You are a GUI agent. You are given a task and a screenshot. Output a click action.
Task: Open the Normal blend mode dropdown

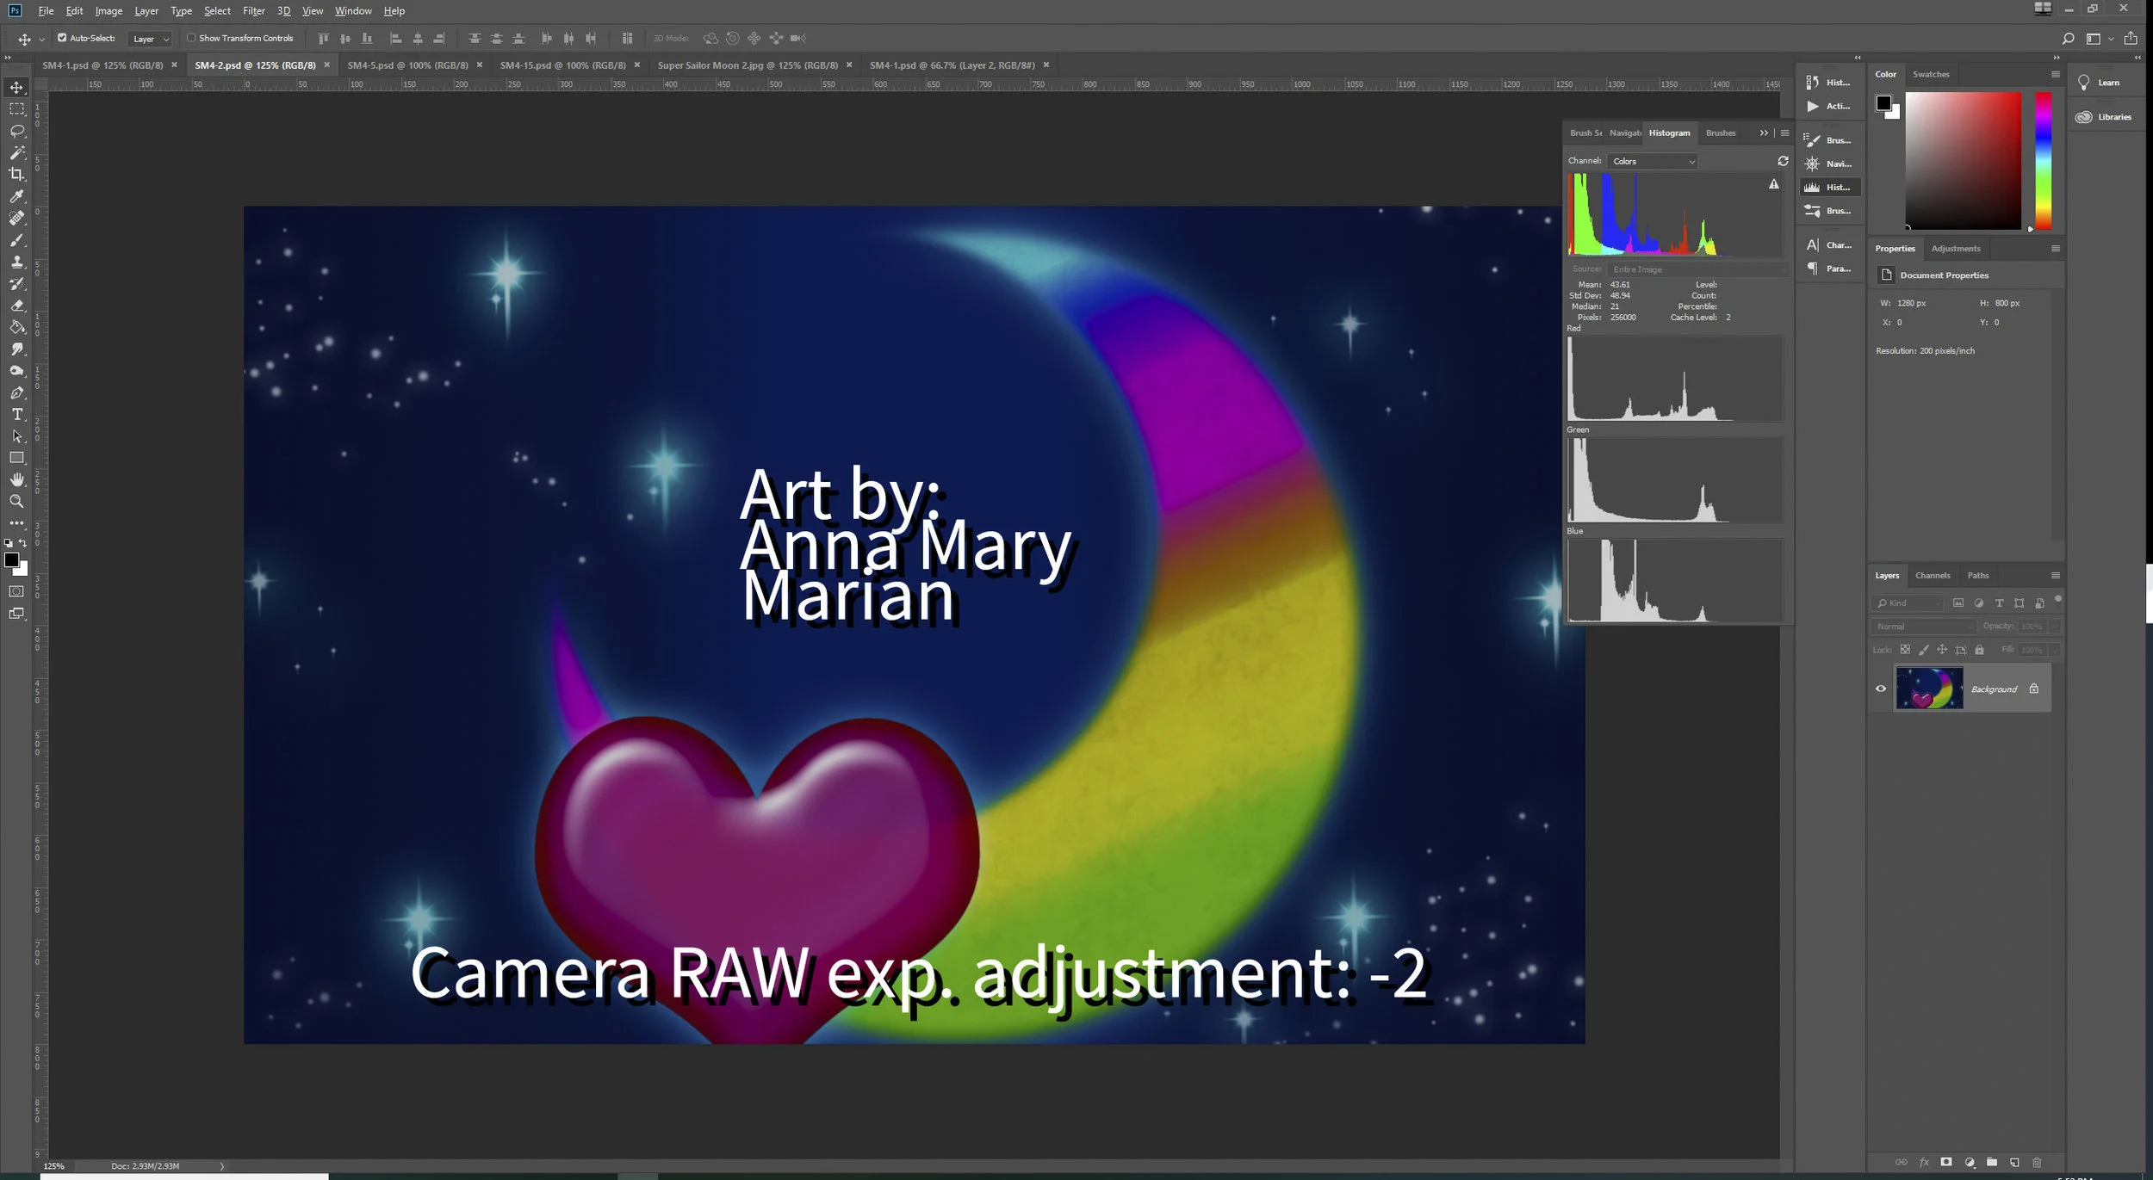[1923, 627]
